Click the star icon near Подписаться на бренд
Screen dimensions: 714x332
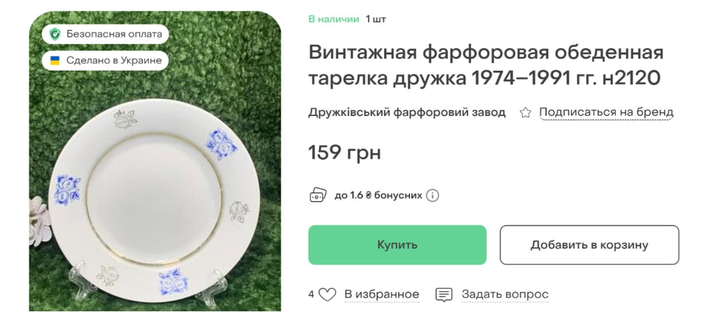tap(525, 113)
